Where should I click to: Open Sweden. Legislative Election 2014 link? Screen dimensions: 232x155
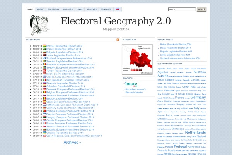[64, 61]
